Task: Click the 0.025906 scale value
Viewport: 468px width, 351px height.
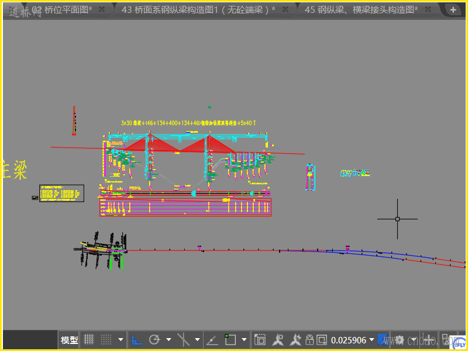Action: click(x=349, y=340)
